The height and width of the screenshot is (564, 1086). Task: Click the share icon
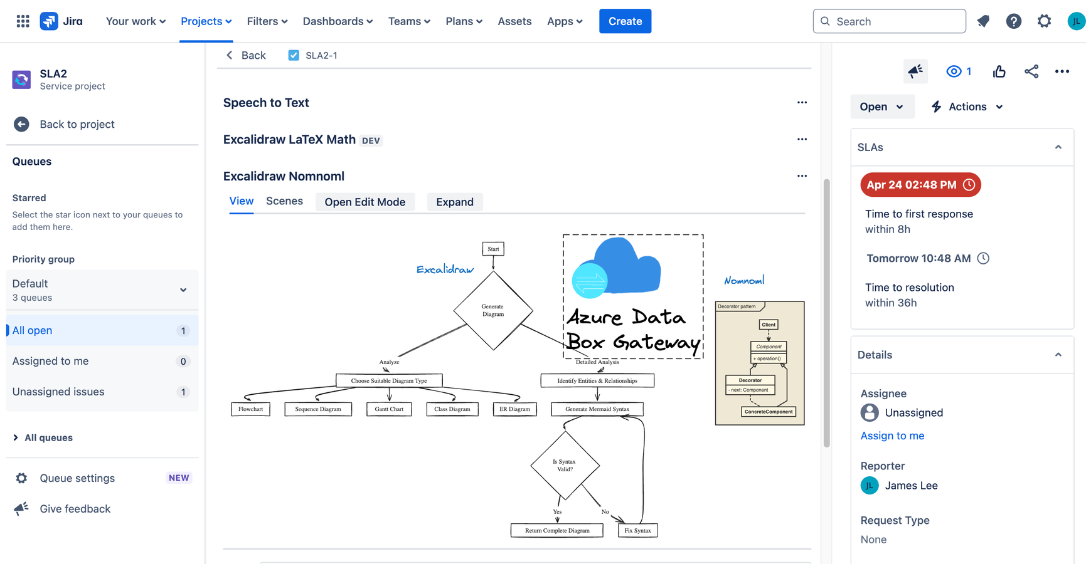1031,71
